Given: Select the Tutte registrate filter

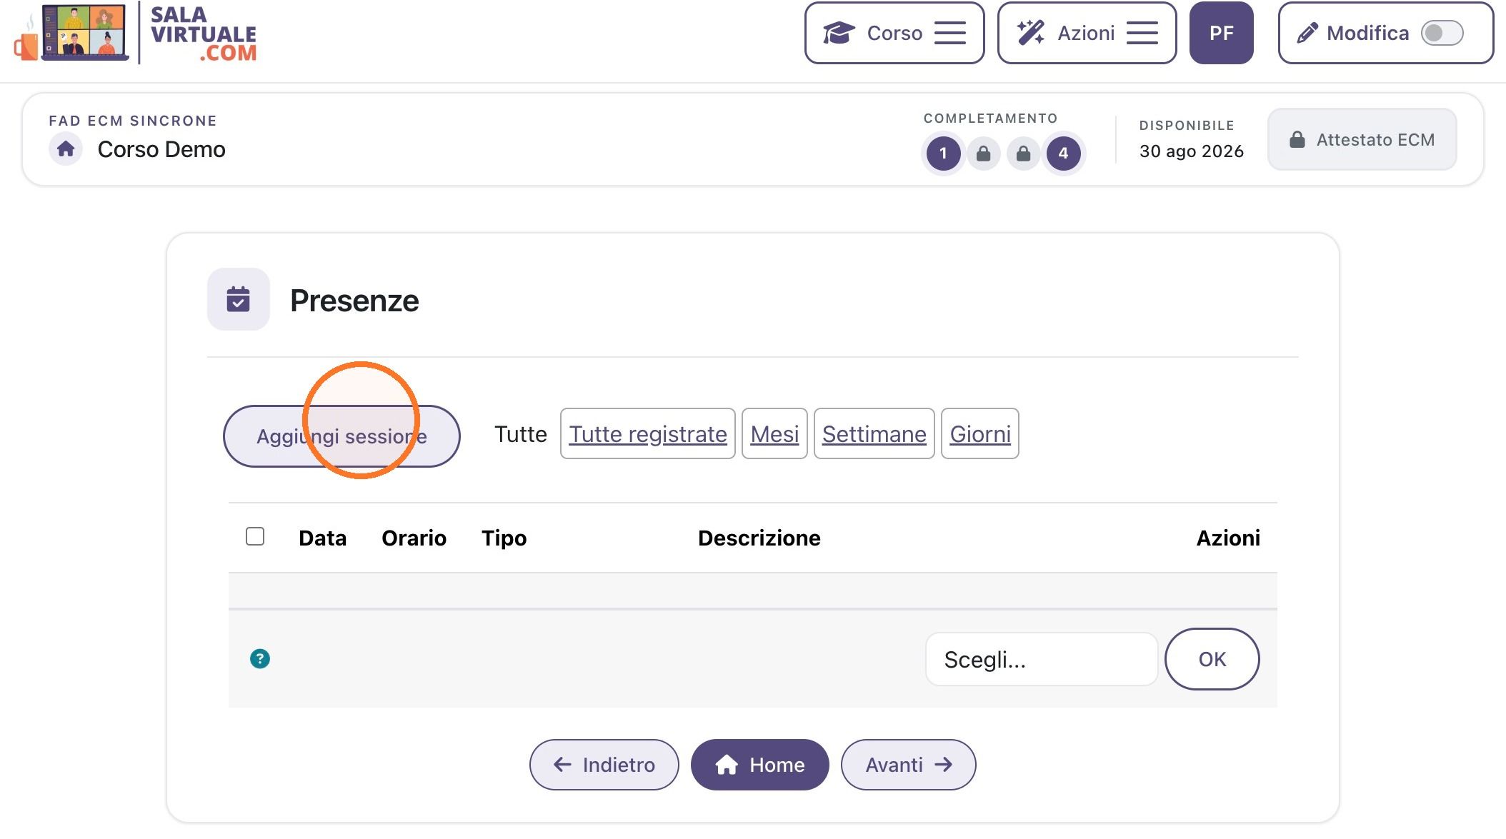Looking at the screenshot, I should [648, 433].
